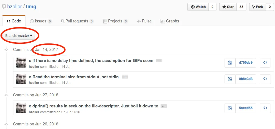This screenshot has width=275, height=129.
Task: Expand the GIF delay commit message ellipsis
Action: (x=159, y=61)
